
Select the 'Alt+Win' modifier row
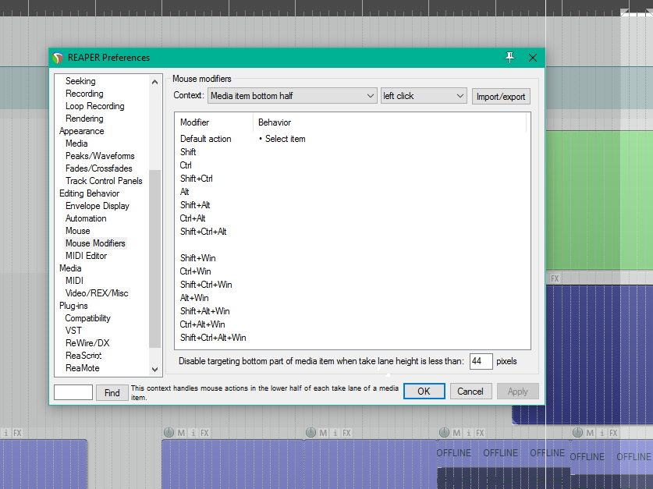(x=194, y=298)
